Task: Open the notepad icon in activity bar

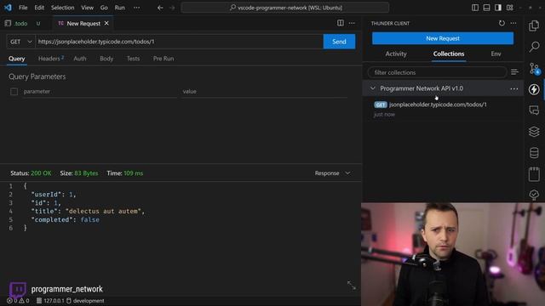Action: coord(534,173)
